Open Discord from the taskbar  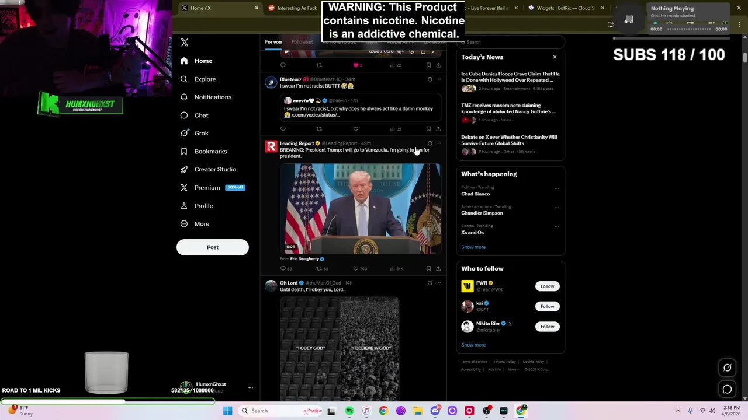tap(435, 411)
